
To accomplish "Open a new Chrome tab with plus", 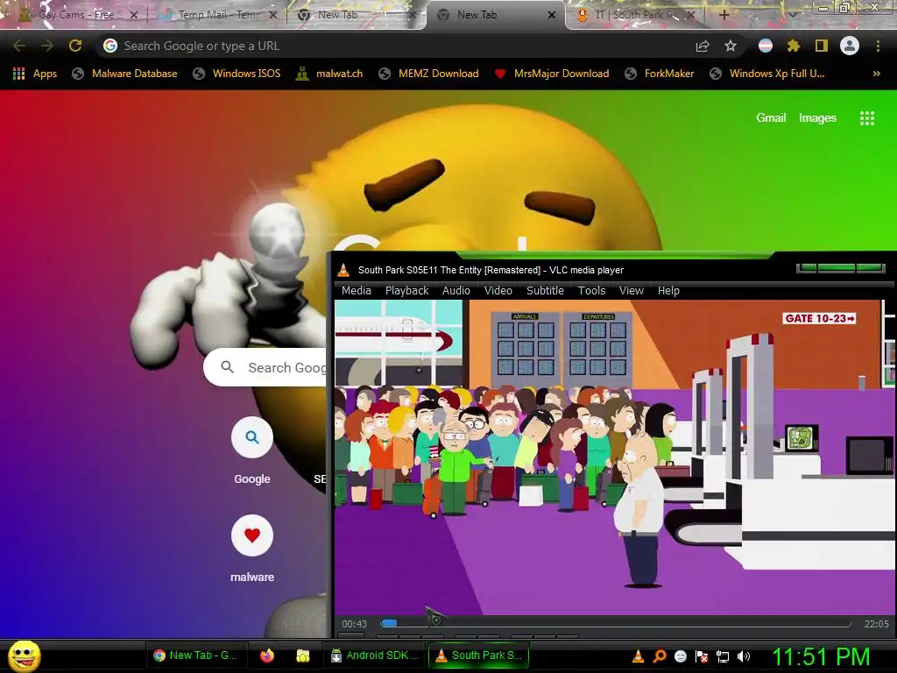I will coord(724,15).
